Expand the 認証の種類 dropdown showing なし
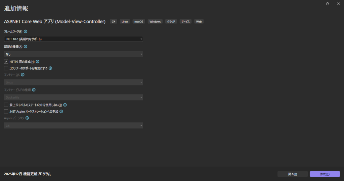The width and height of the screenshot is (344, 181). pyautogui.click(x=74, y=54)
